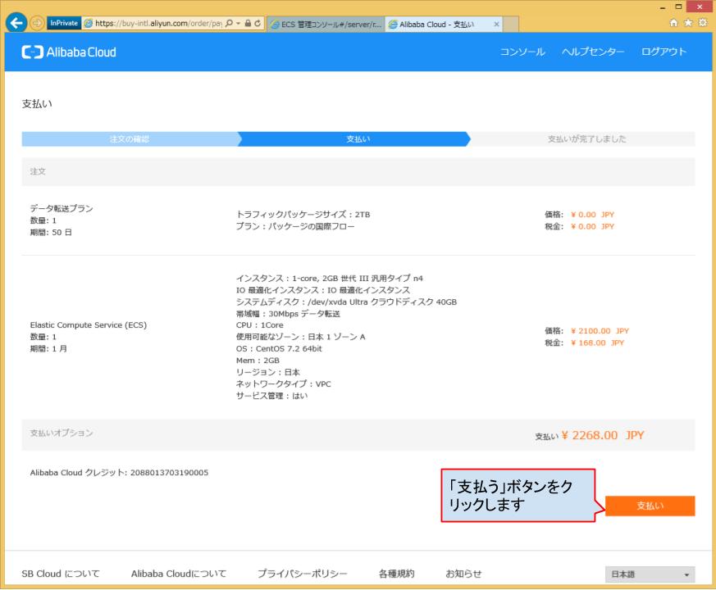Click the システムディスク：/dev/xvda line

[347, 302]
